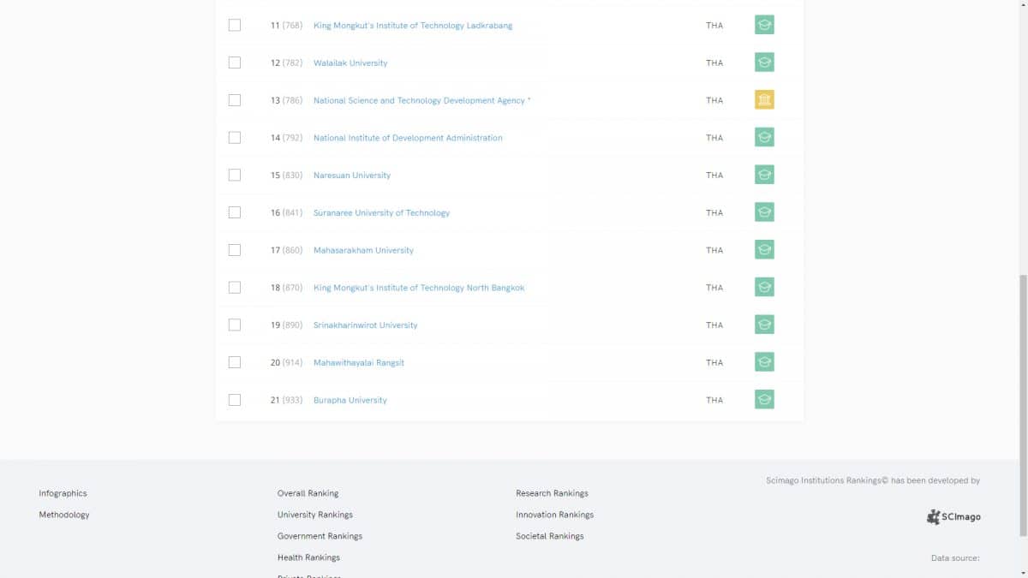Tick the checkbox for Walailak University

coord(235,63)
